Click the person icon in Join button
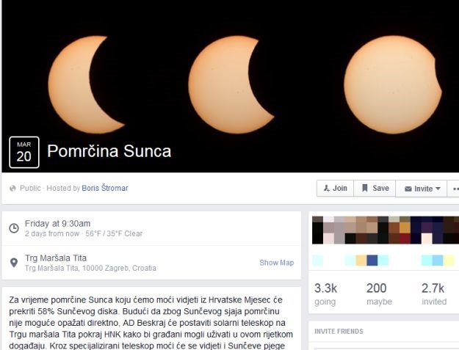This screenshot has height=350, width=459. pyautogui.click(x=326, y=189)
